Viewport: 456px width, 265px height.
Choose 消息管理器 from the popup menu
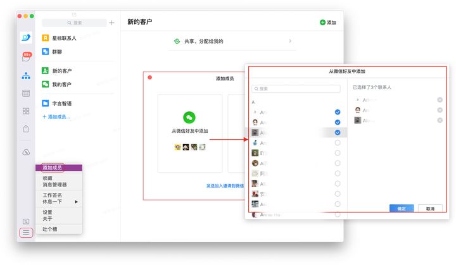point(55,185)
